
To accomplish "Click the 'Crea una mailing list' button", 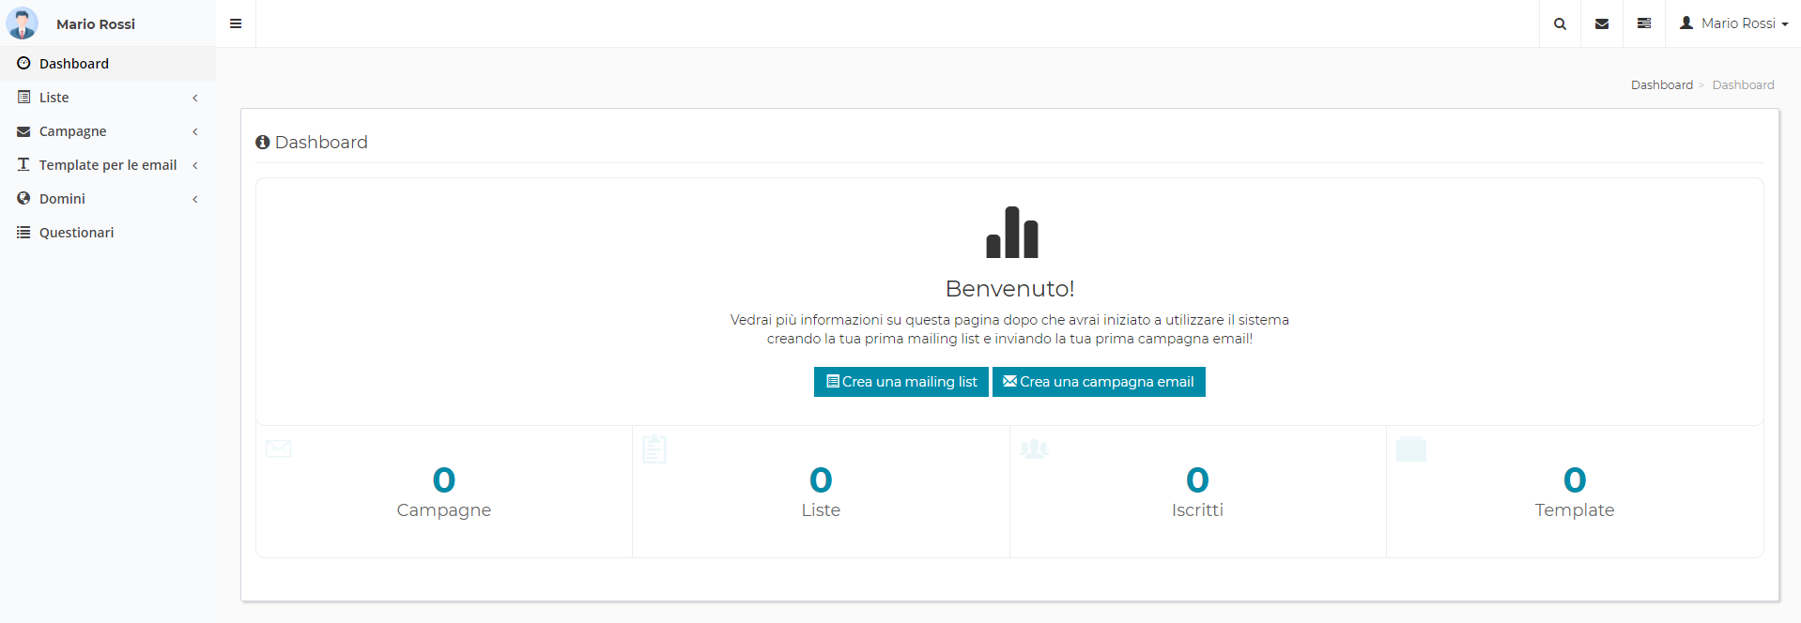I will click(x=900, y=382).
